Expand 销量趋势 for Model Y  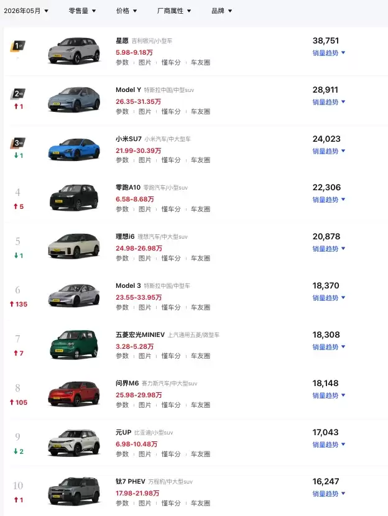329,102
